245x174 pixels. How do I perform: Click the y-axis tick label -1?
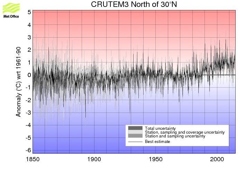coord(28,87)
